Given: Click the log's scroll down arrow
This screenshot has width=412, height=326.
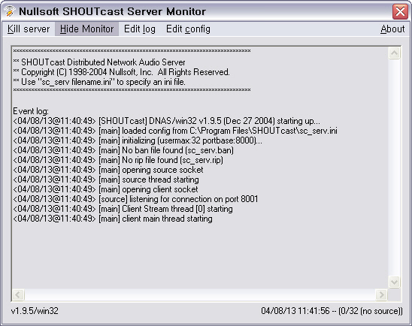Looking at the screenshot, I should click(x=394, y=282).
